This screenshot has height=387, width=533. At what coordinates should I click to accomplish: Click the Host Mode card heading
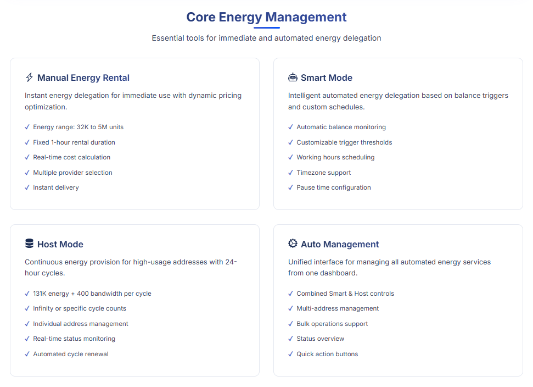pos(60,244)
